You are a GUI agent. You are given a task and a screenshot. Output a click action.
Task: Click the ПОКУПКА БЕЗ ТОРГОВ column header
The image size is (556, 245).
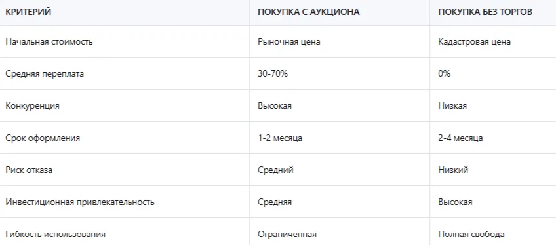click(485, 12)
